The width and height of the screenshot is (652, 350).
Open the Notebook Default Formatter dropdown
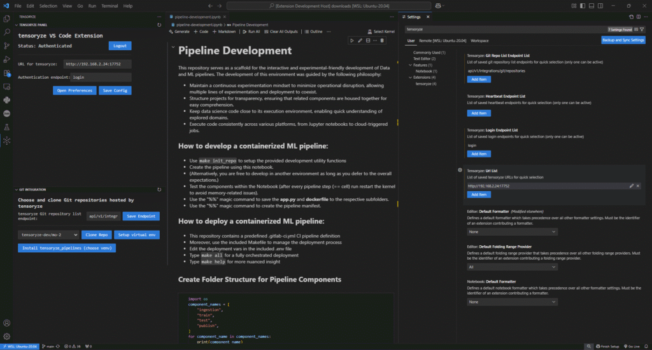point(512,302)
